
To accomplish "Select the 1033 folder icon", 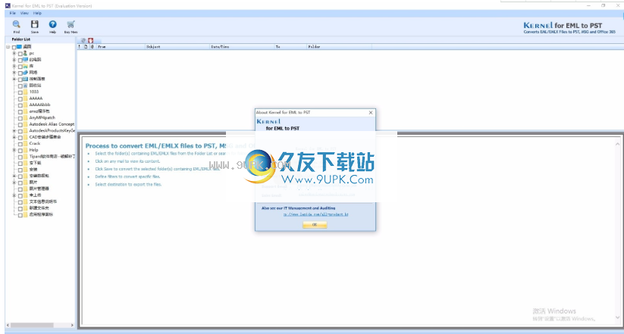I will tap(26, 92).
